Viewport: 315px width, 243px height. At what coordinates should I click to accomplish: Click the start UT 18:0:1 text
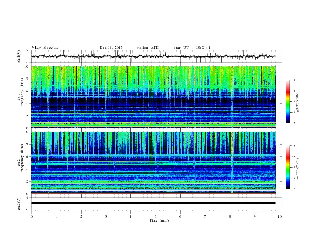[x=192, y=48]
